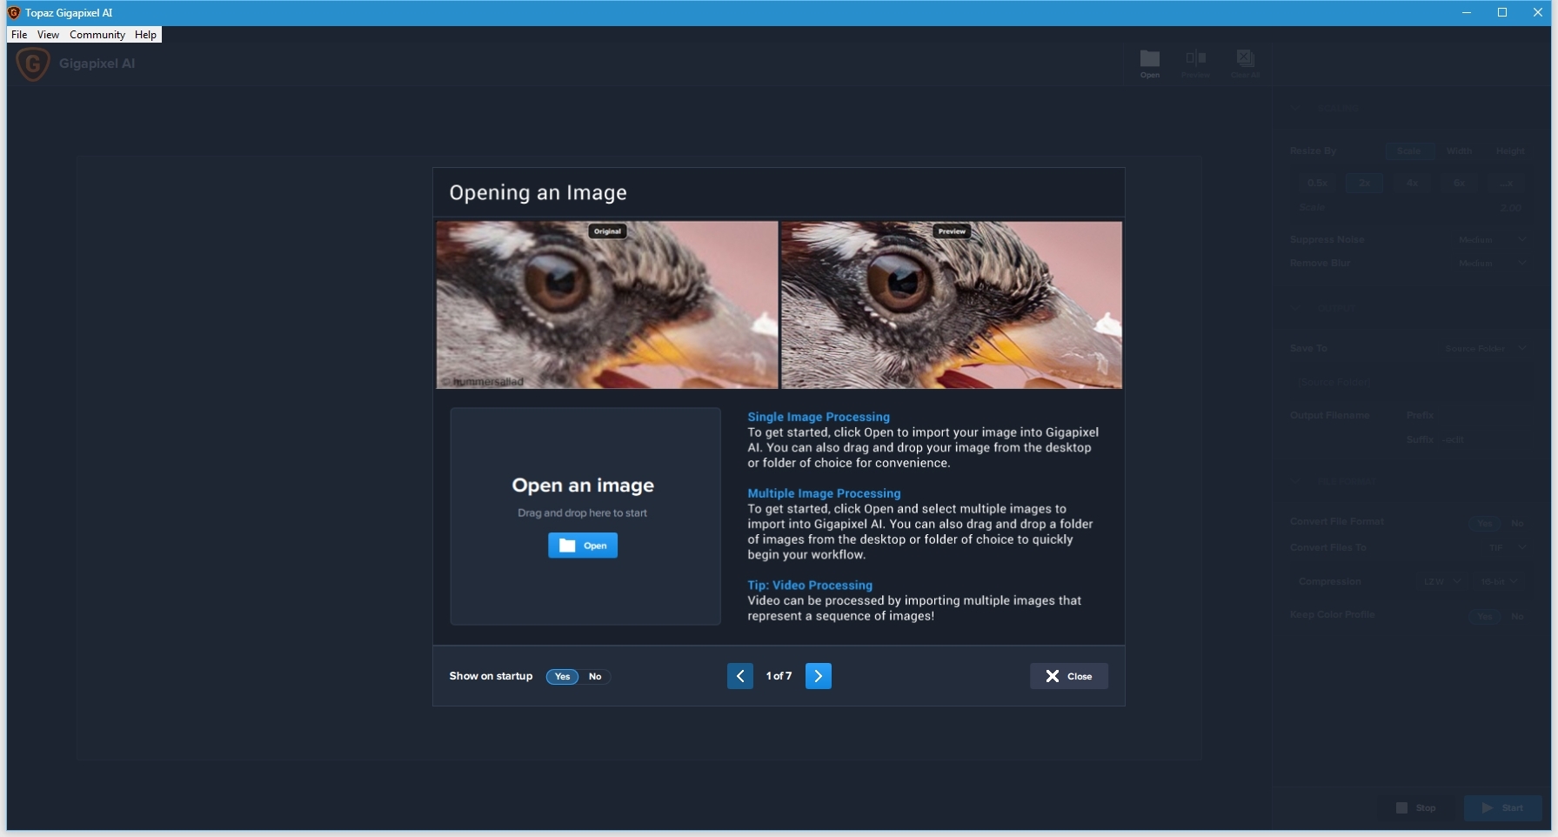Open the Community menu
This screenshot has height=837, width=1558.
point(97,35)
